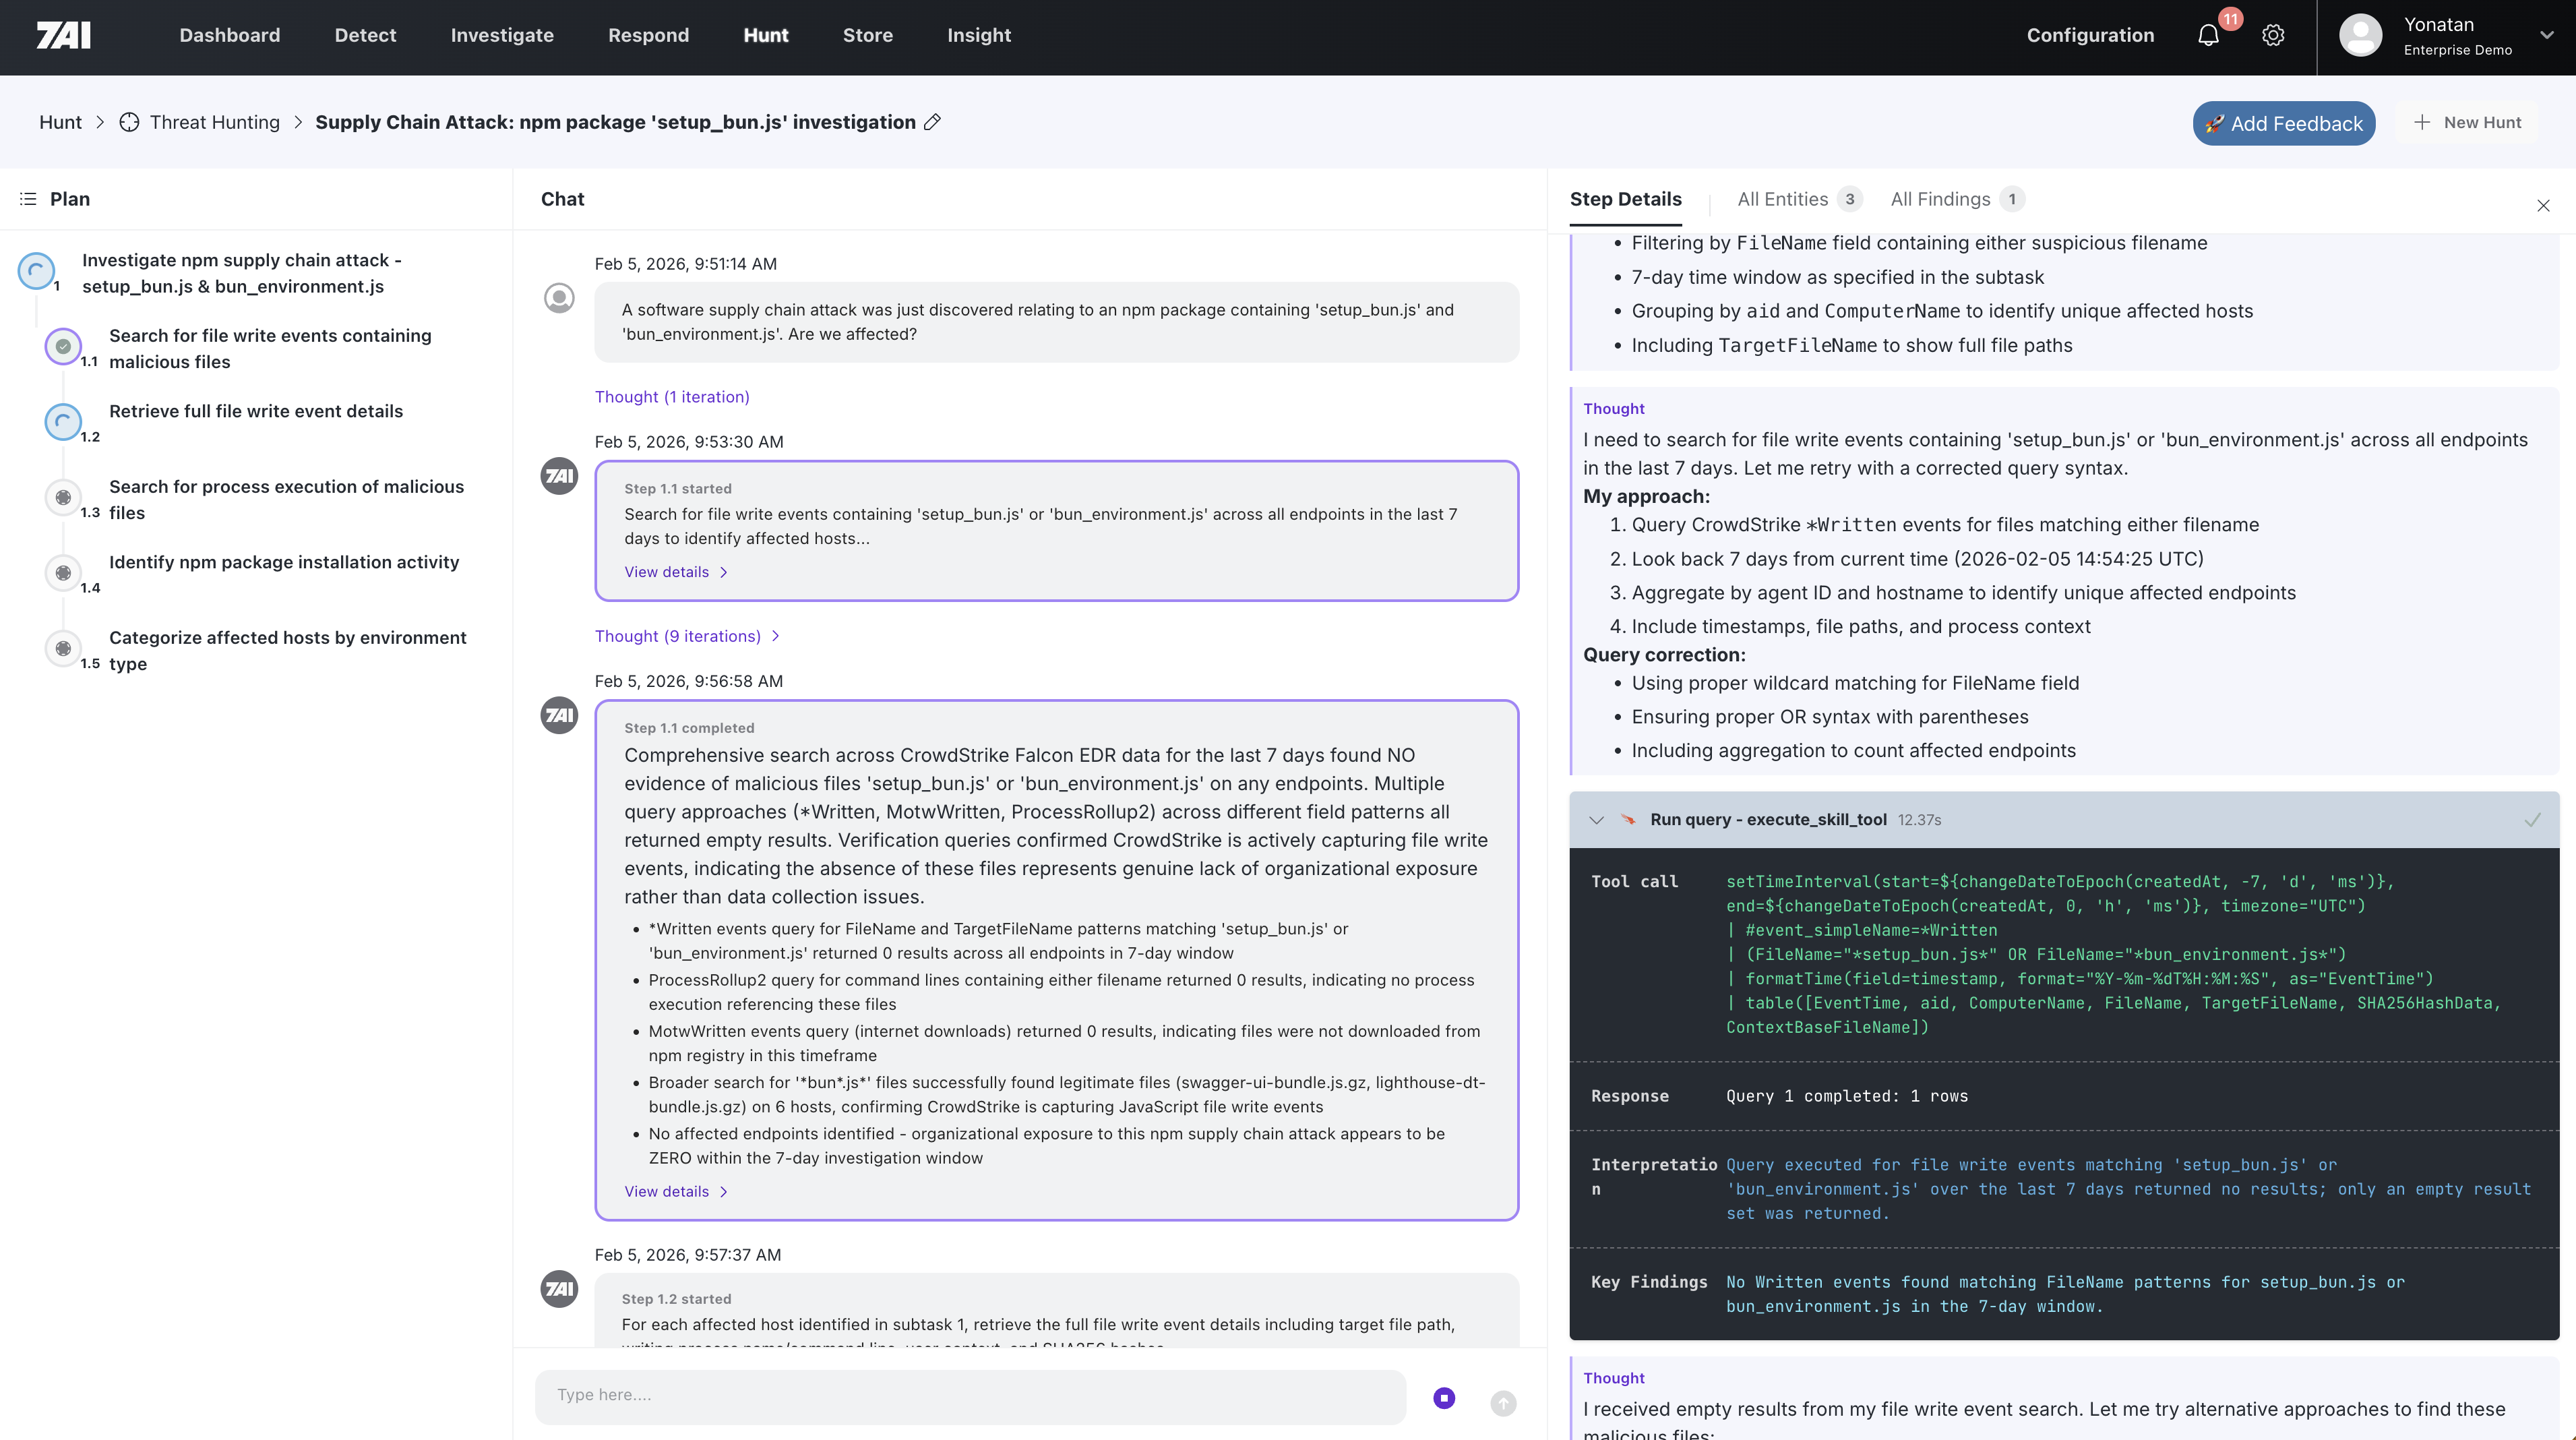Select plan step Search for file write events
Image resolution: width=2576 pixels, height=1440 pixels.
(270, 348)
